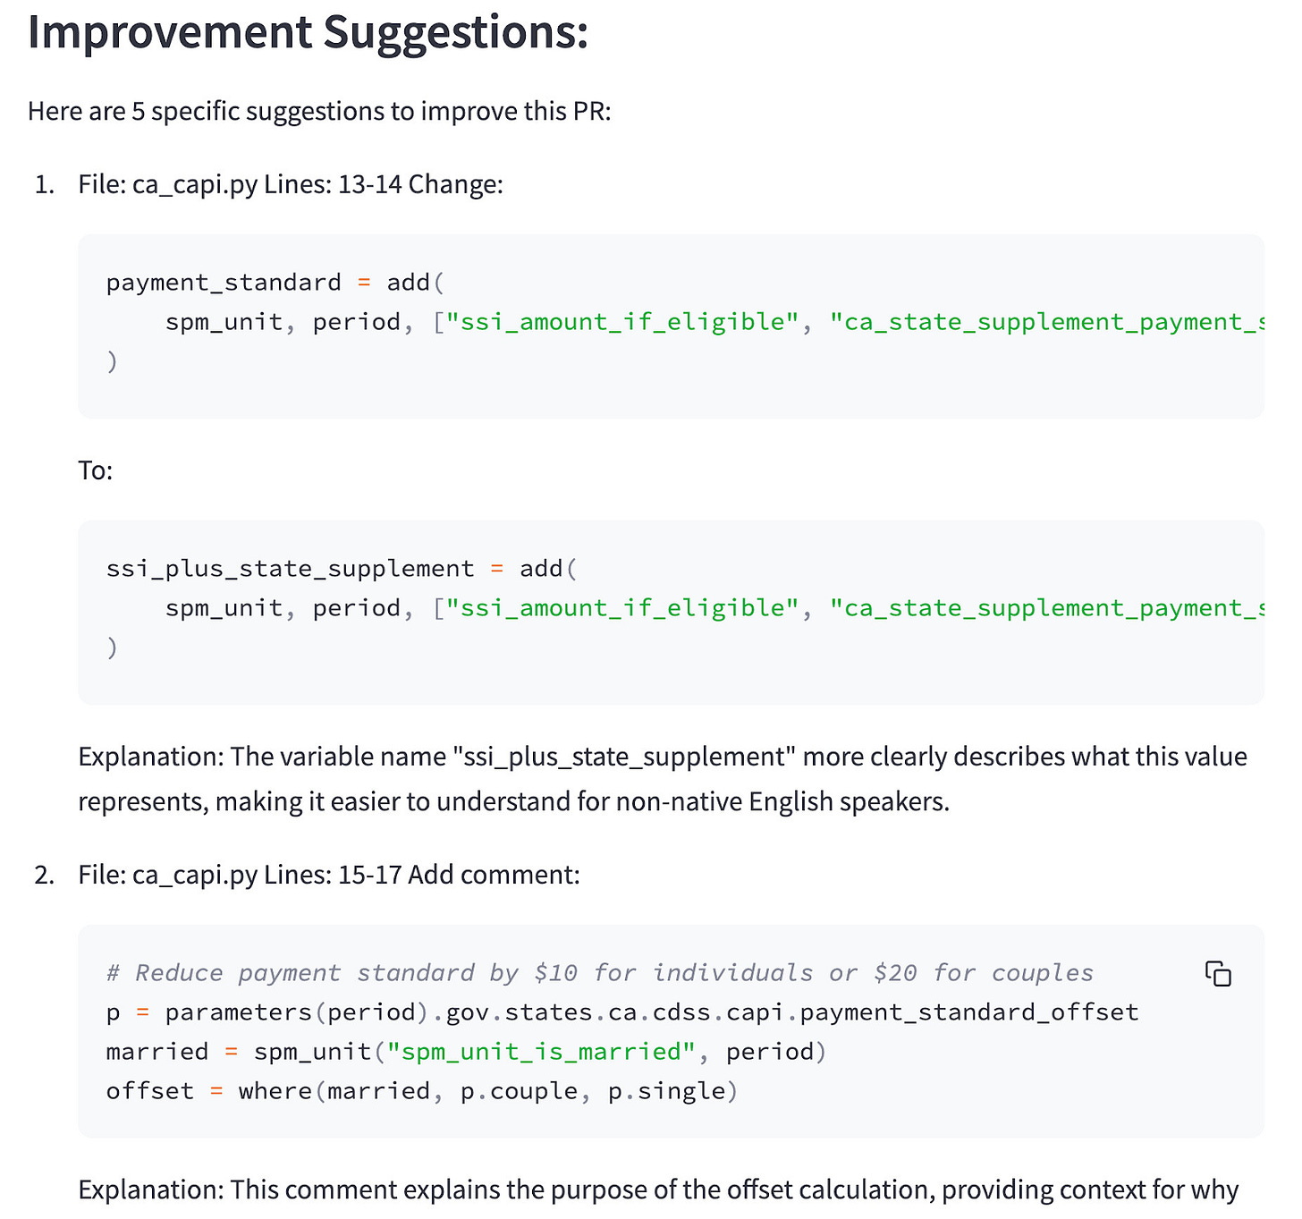Click the parameters(period).gov.states code line
This screenshot has width=1302, height=1219.
622,1012
